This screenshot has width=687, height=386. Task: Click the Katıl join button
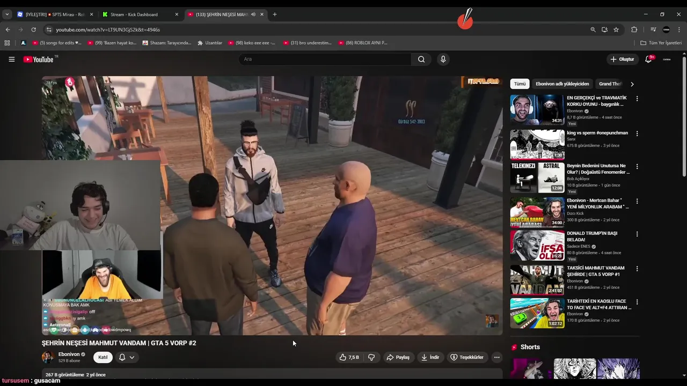point(103,357)
